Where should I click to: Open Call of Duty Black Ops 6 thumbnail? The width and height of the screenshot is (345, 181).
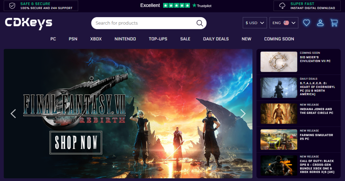pos(279,166)
